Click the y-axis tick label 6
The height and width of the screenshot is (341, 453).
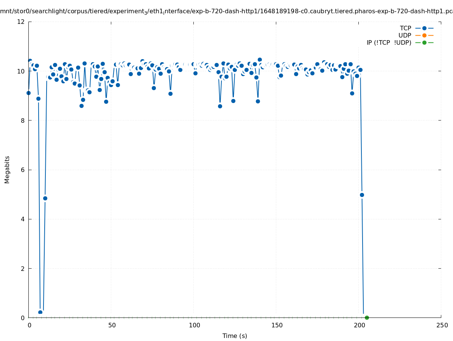pyautogui.click(x=23, y=170)
